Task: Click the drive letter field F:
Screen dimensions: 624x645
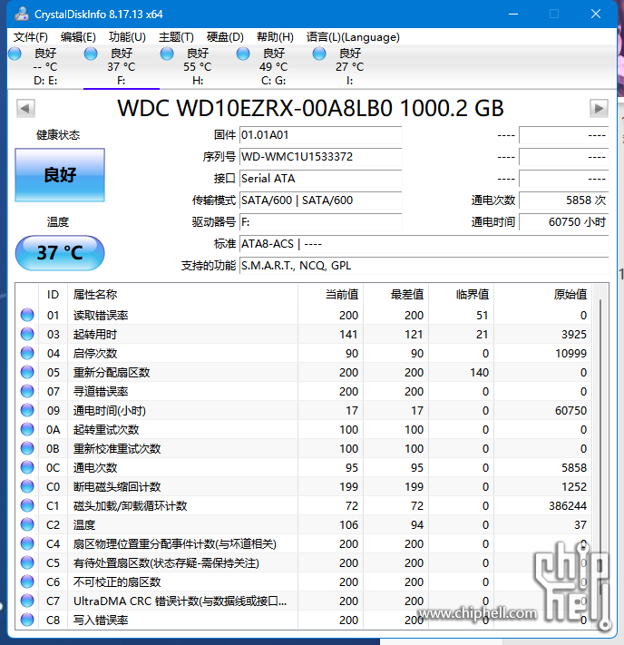Action: (321, 222)
